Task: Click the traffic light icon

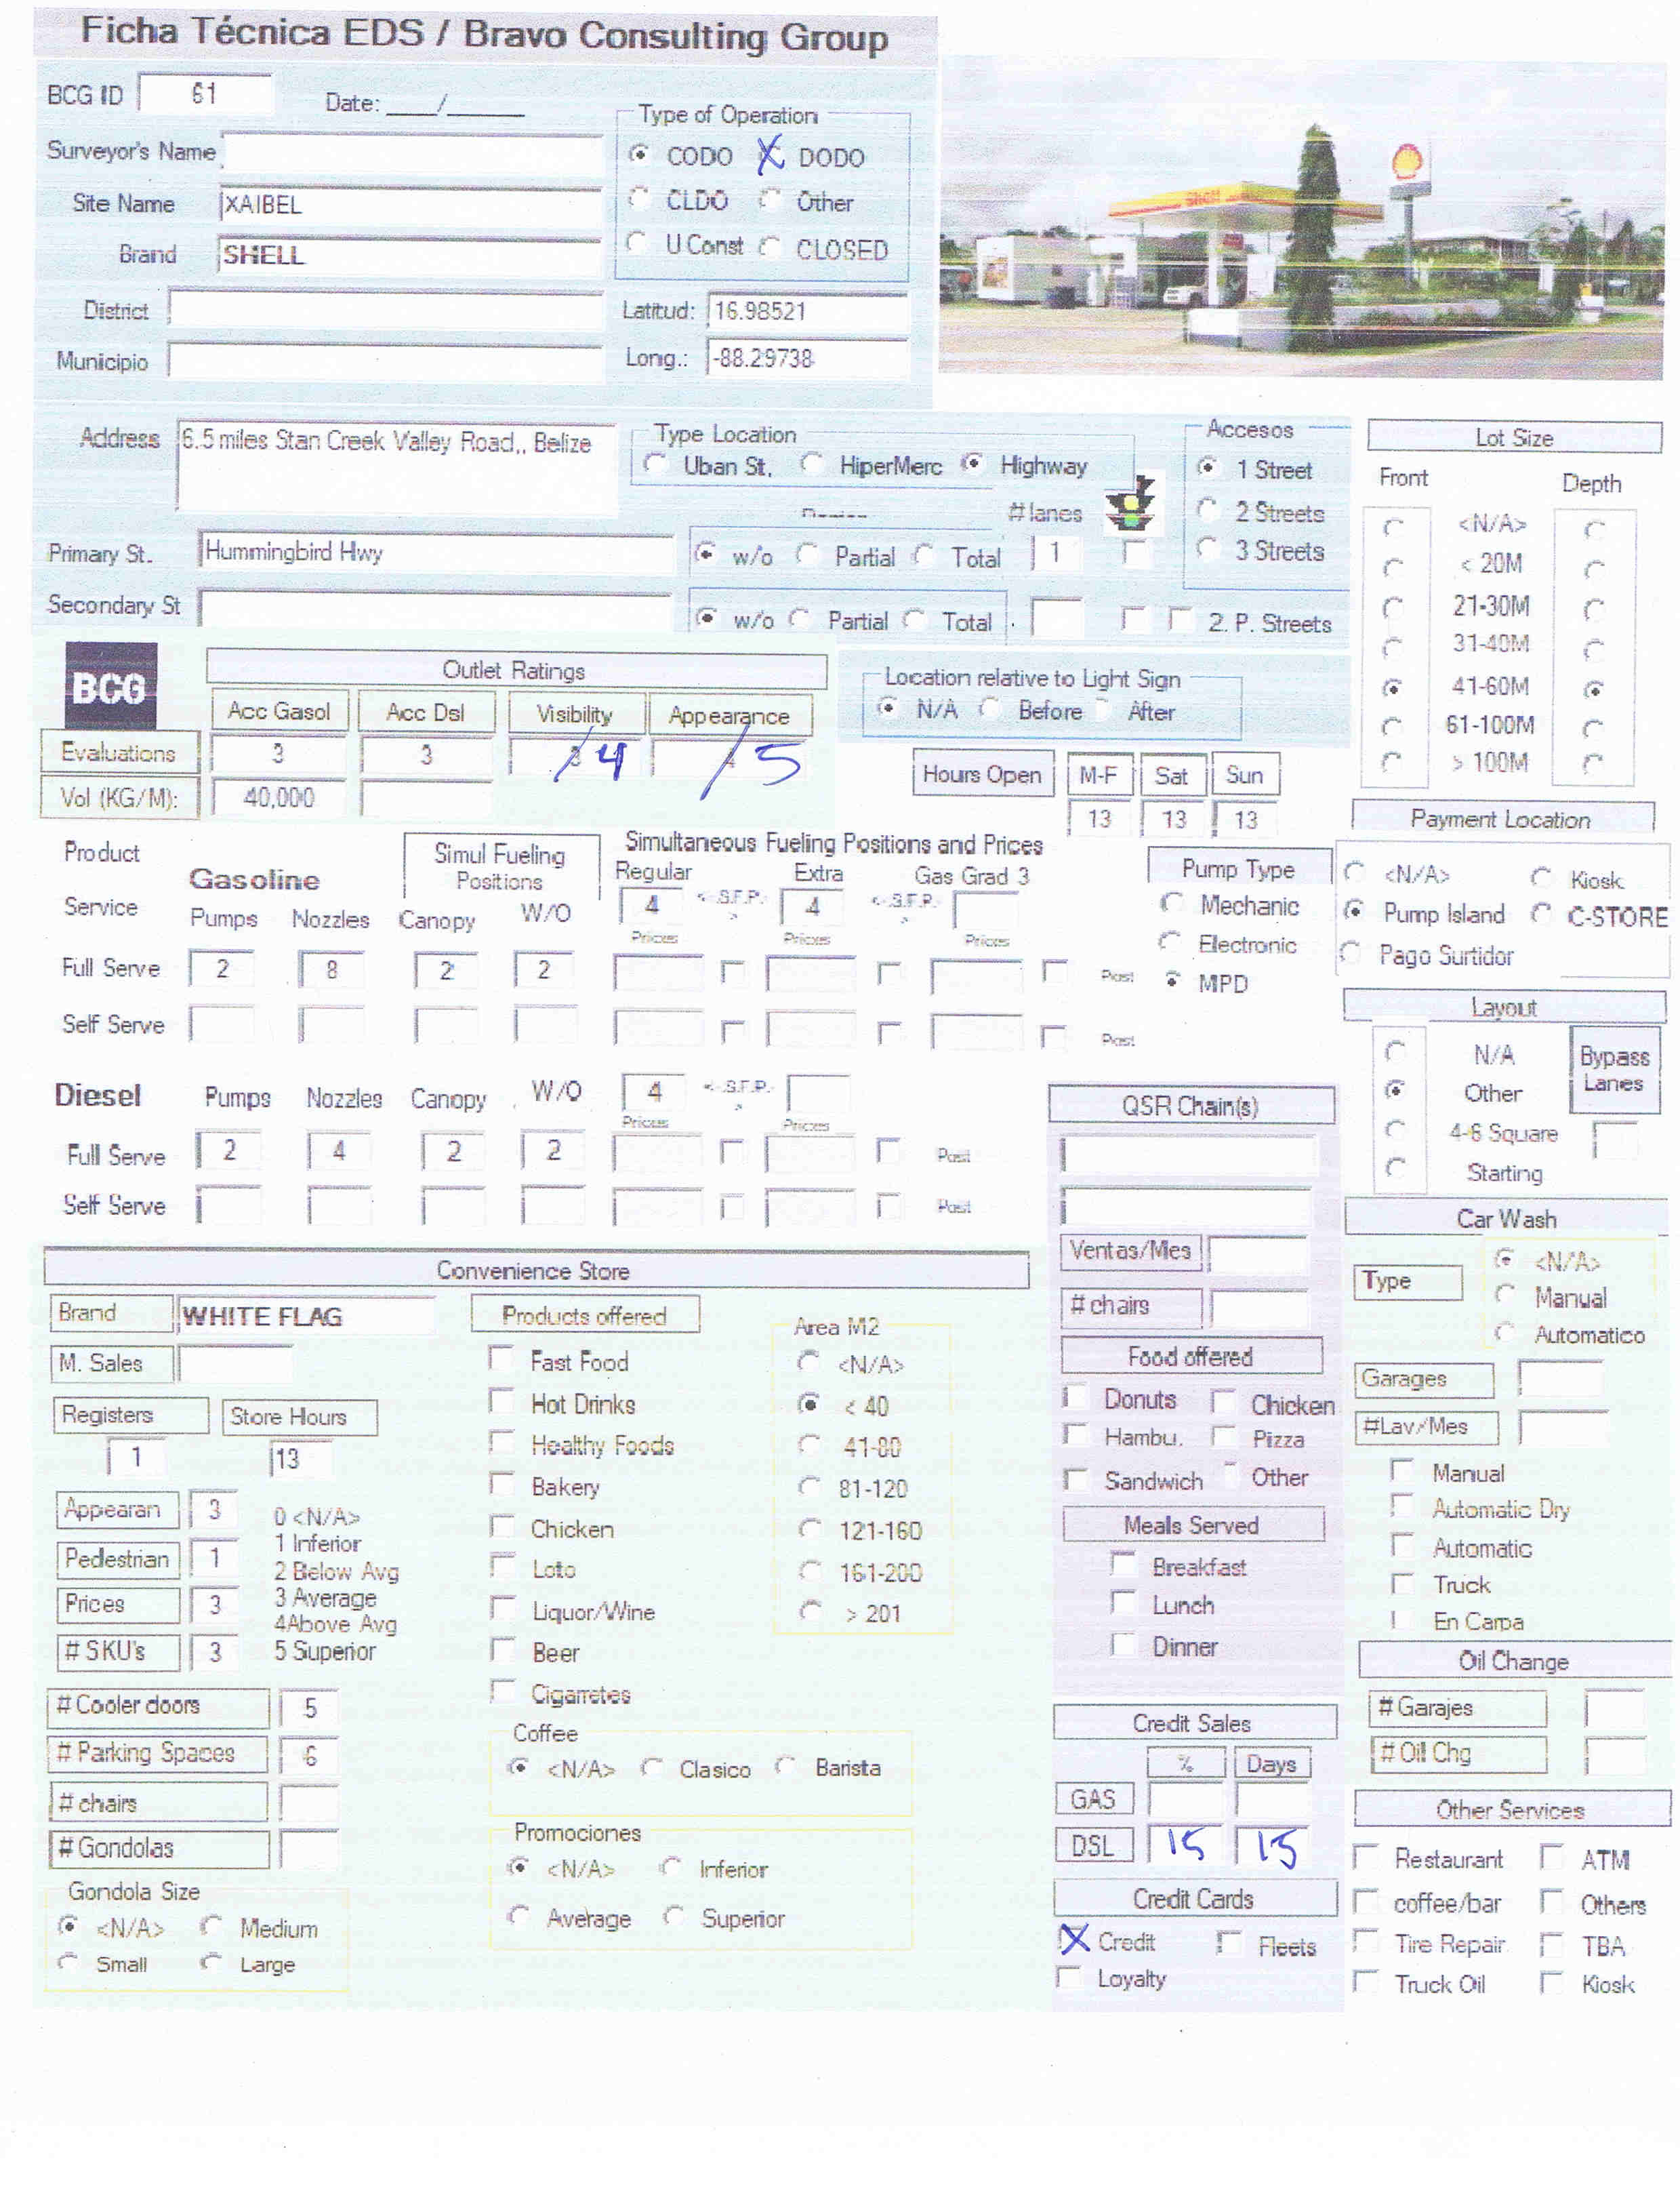Action: (x=1131, y=503)
